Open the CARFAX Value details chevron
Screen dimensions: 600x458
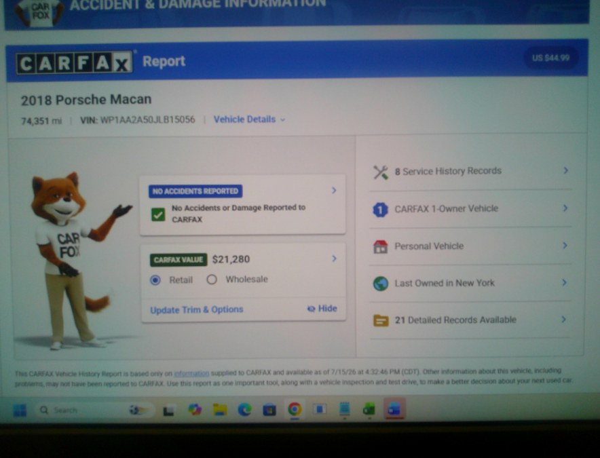334,259
